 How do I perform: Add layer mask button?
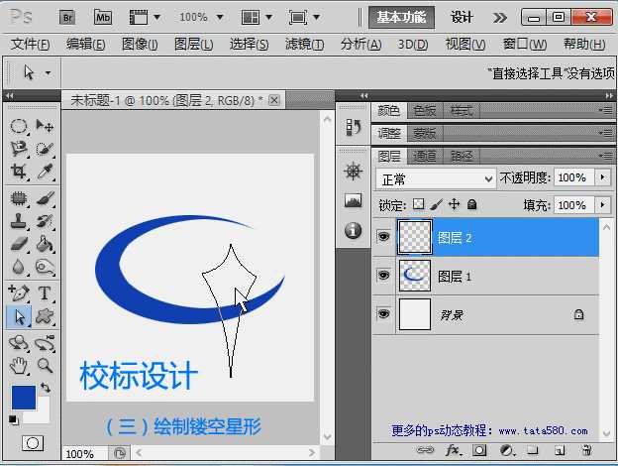[479, 450]
